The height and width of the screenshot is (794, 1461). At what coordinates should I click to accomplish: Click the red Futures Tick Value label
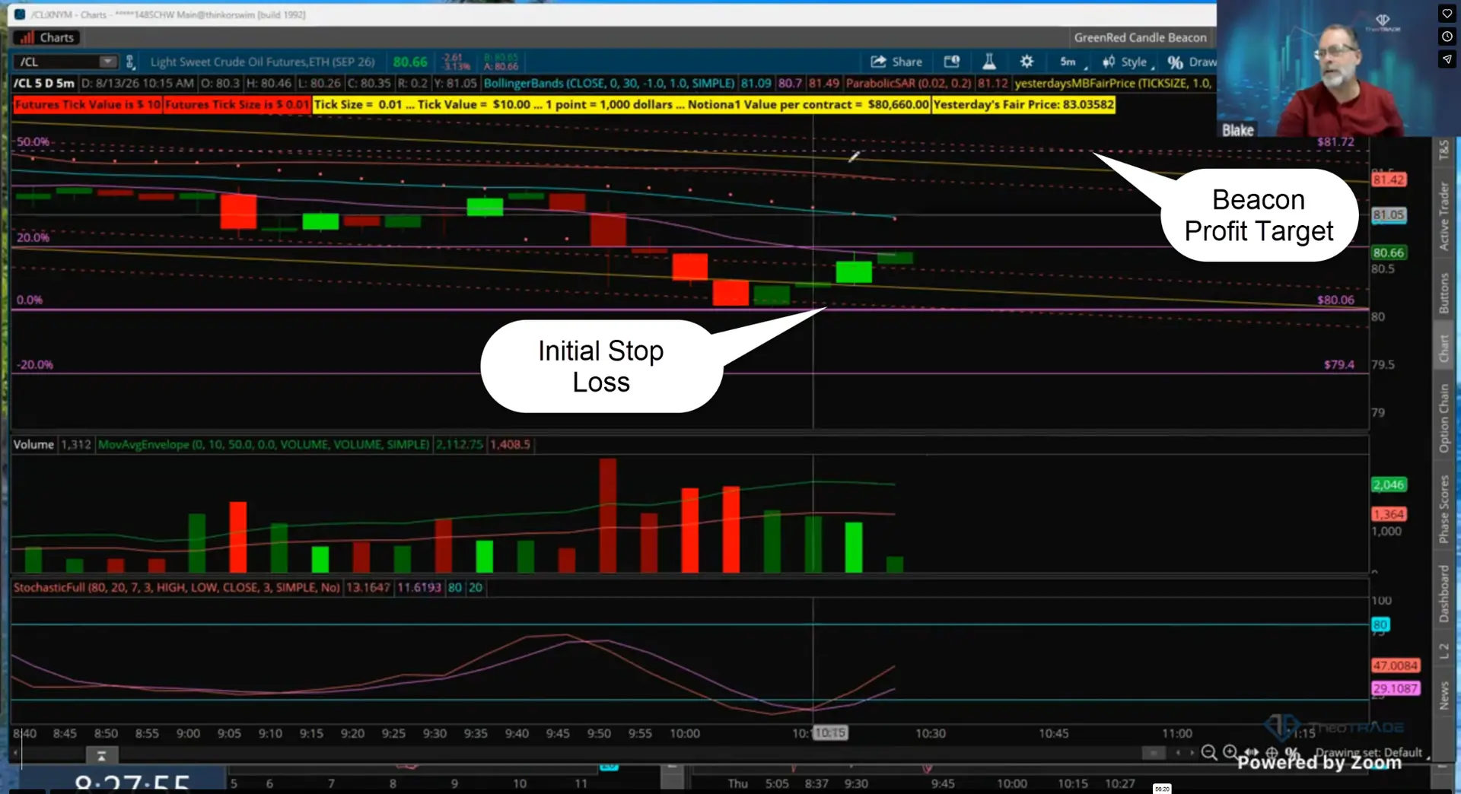click(x=88, y=104)
